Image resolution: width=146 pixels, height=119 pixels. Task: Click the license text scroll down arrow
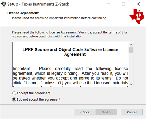131,84
